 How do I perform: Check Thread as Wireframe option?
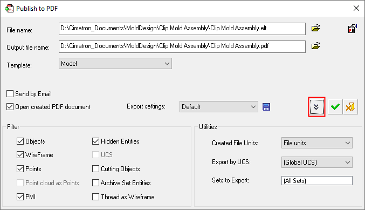click(95, 197)
